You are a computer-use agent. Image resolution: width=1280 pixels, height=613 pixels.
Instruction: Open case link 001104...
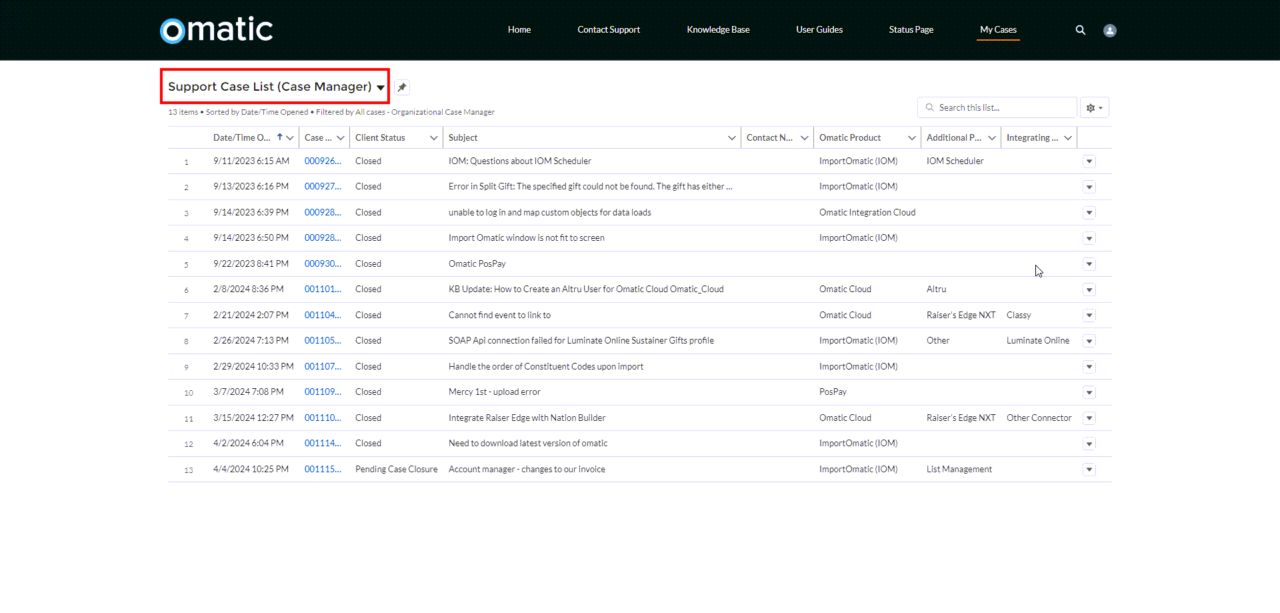pos(323,315)
